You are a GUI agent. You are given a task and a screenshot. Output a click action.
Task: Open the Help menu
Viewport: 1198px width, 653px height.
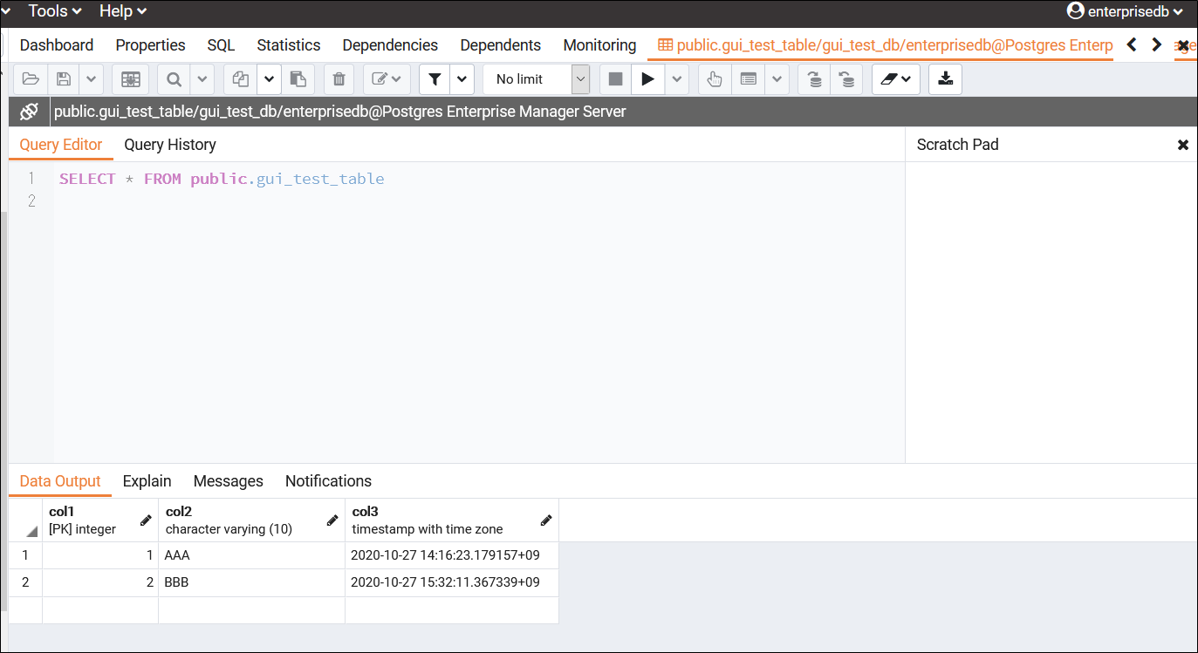pos(123,11)
